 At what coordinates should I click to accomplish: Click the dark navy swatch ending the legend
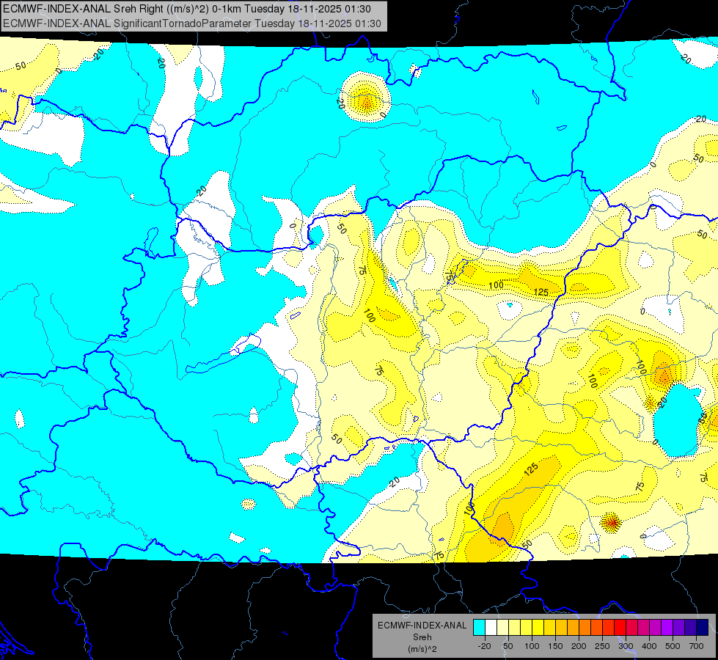click(703, 628)
